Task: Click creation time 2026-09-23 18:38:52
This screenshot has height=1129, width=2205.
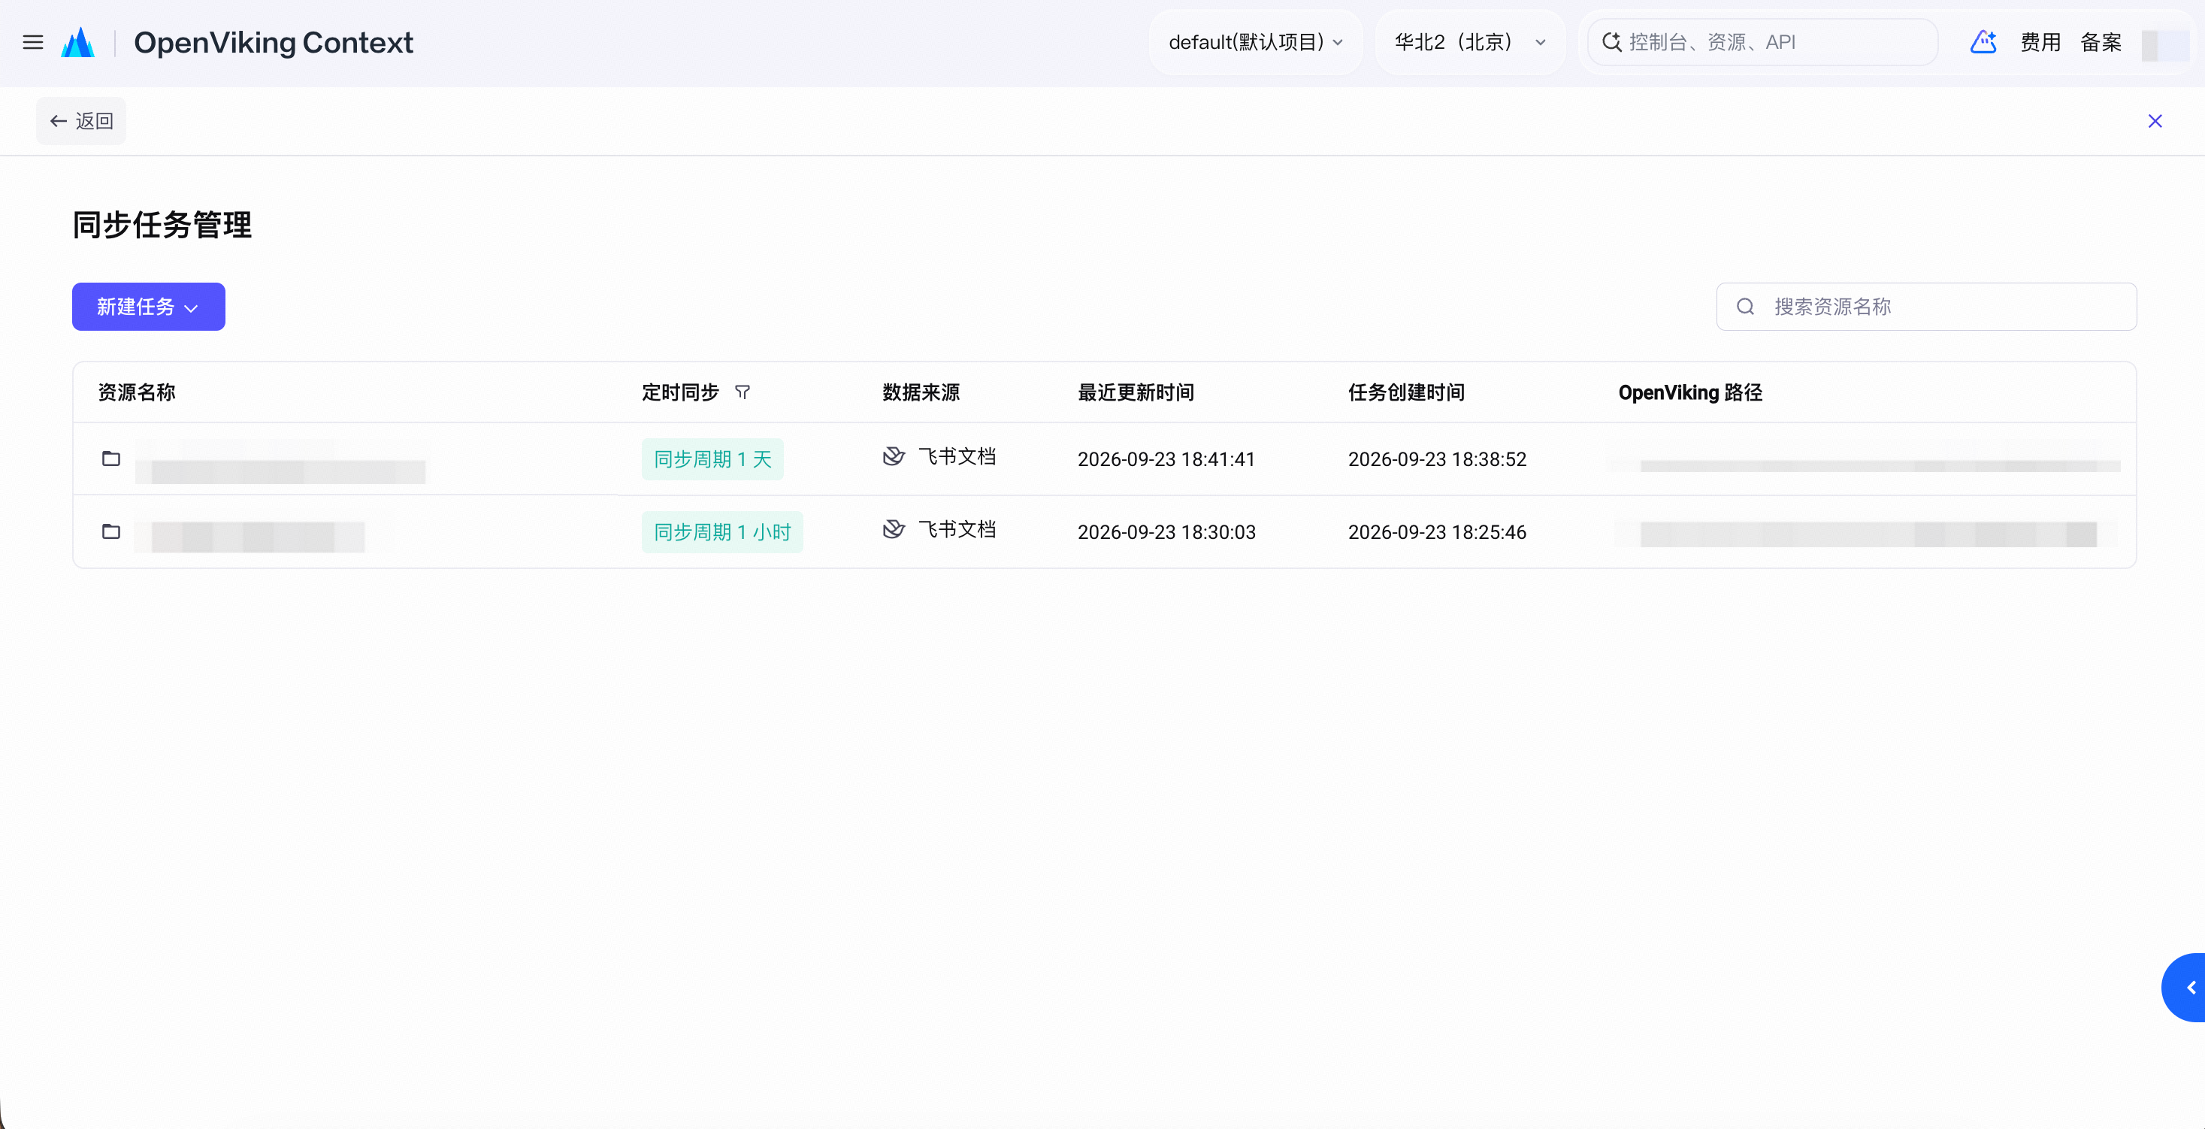Action: [1437, 460]
